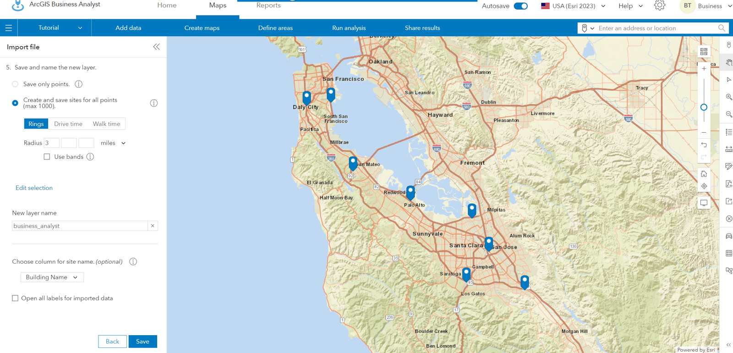The width and height of the screenshot is (733, 353).
Task: Enable Open all labels for imported data
Action: tap(15, 298)
